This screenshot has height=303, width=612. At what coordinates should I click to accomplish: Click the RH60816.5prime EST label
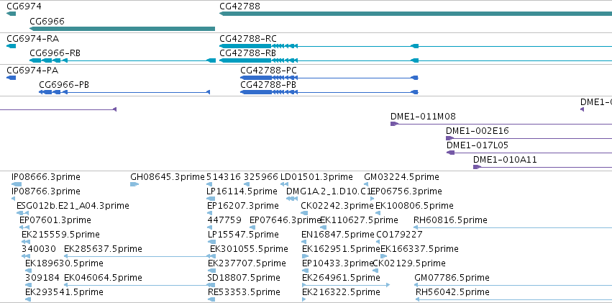(450, 220)
